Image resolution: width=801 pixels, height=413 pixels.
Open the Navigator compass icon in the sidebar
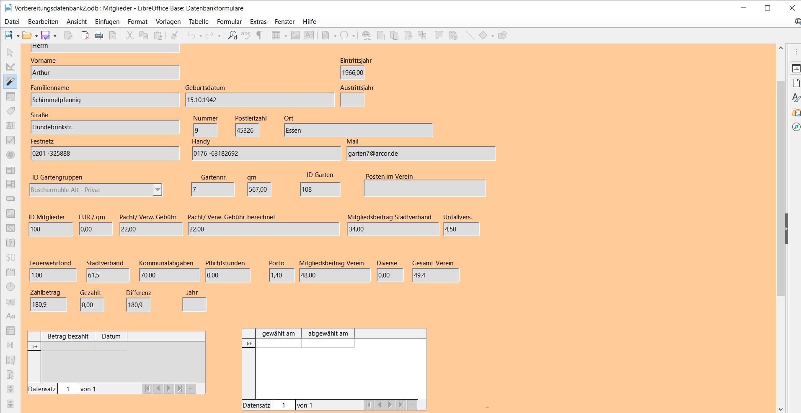[x=796, y=127]
